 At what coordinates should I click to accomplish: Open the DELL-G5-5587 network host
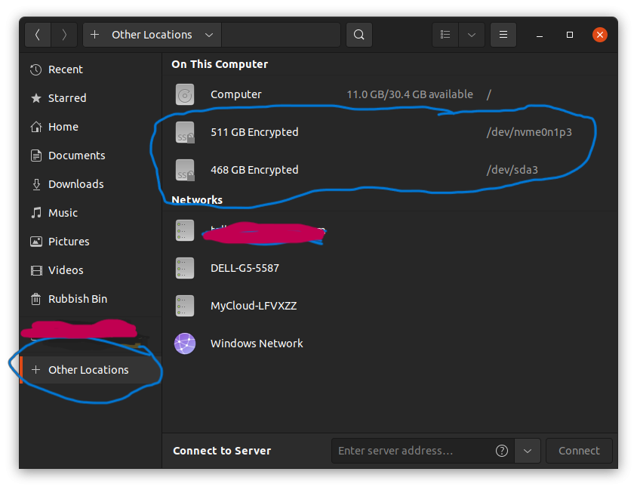click(245, 268)
